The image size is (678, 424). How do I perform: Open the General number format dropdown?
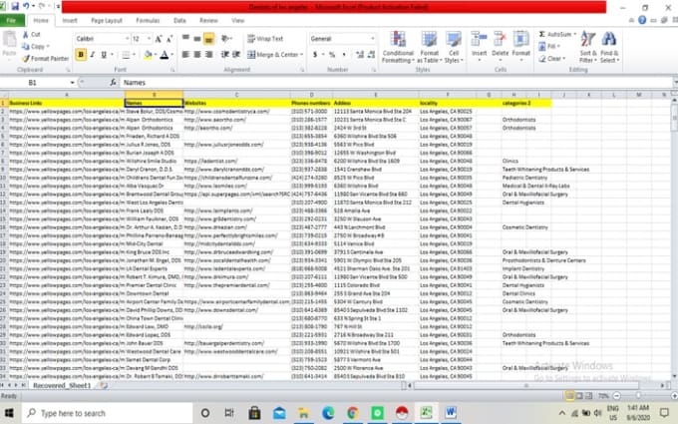click(372, 39)
